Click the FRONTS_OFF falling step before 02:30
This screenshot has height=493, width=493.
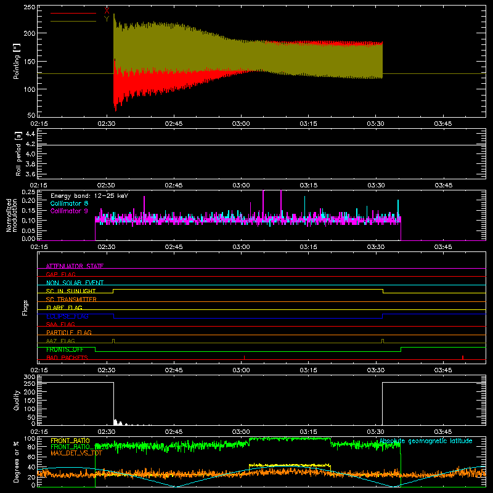tap(96, 349)
